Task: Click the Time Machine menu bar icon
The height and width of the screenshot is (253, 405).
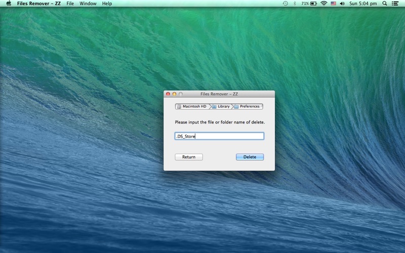Action: click(x=285, y=4)
